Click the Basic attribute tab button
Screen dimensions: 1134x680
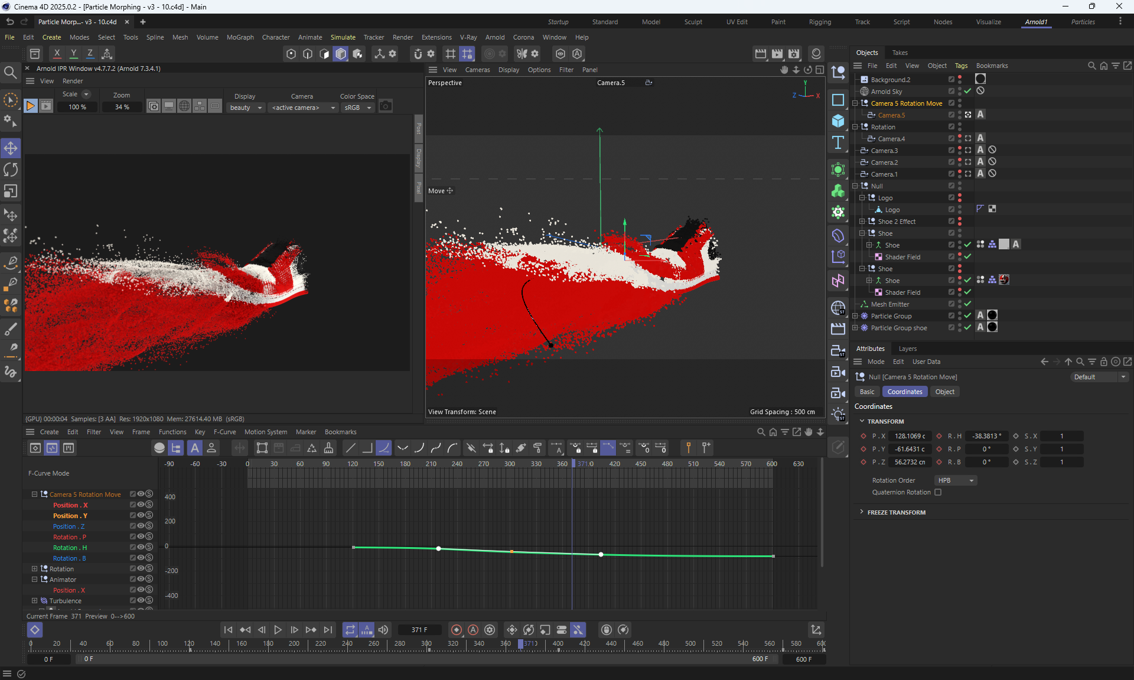click(x=867, y=392)
